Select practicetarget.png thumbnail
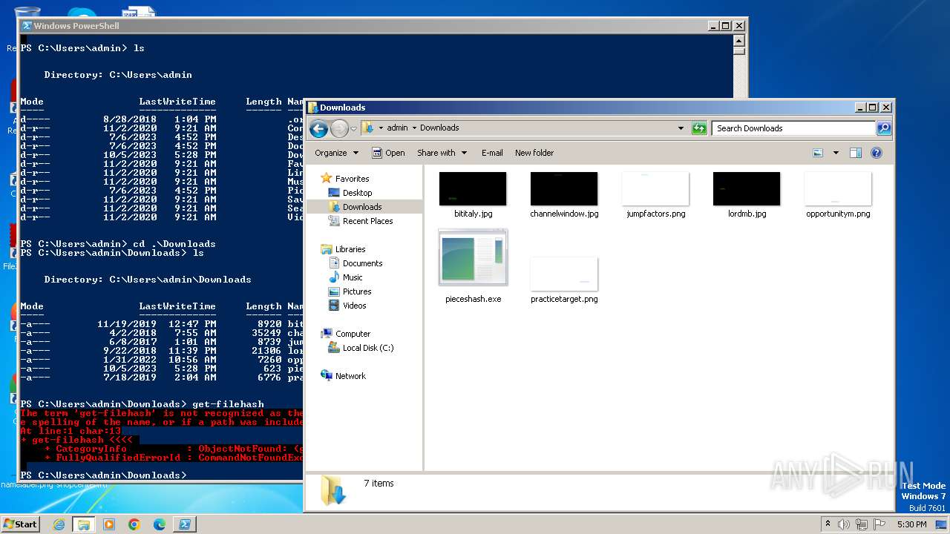Screen dimensions: 950x534 (564, 274)
